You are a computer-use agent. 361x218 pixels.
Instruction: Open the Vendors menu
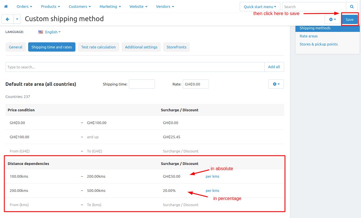165,6
